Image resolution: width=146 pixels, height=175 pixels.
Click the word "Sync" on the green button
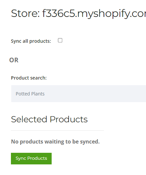pyautogui.click(x=21, y=158)
